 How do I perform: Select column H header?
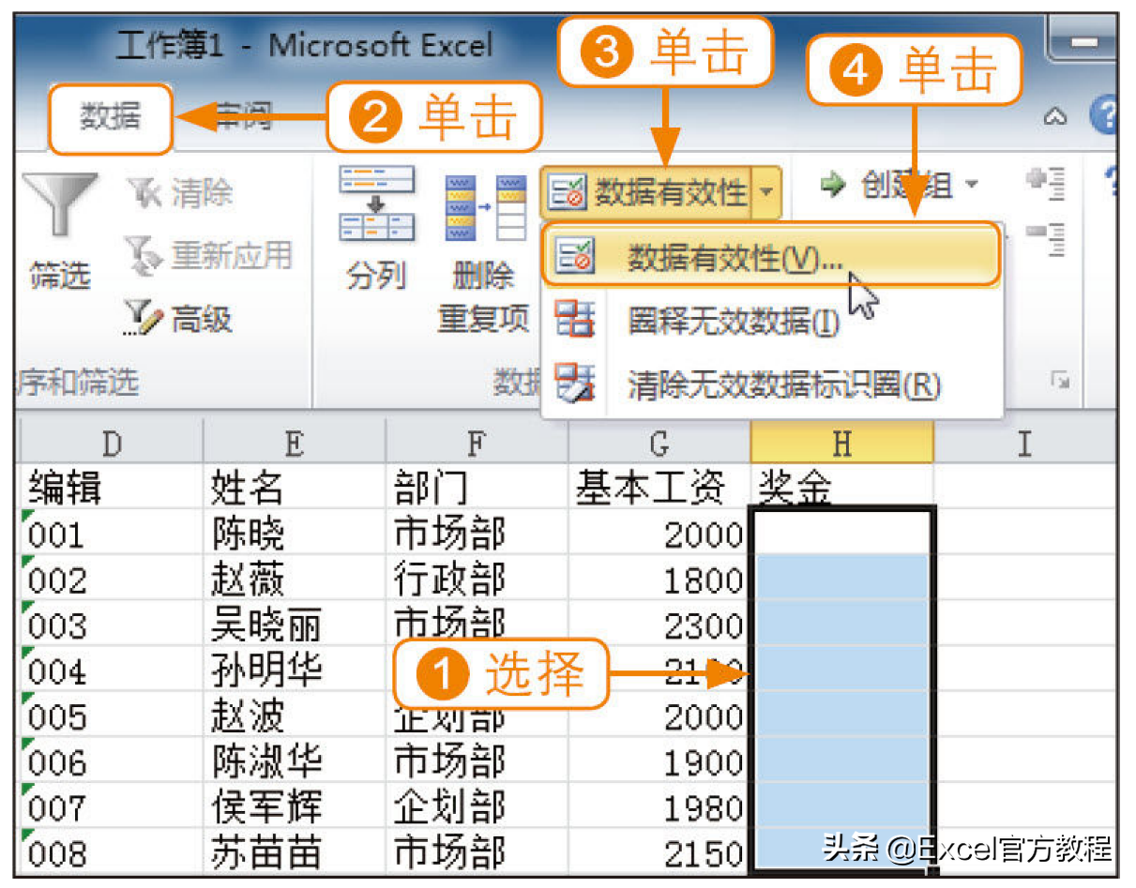(841, 444)
